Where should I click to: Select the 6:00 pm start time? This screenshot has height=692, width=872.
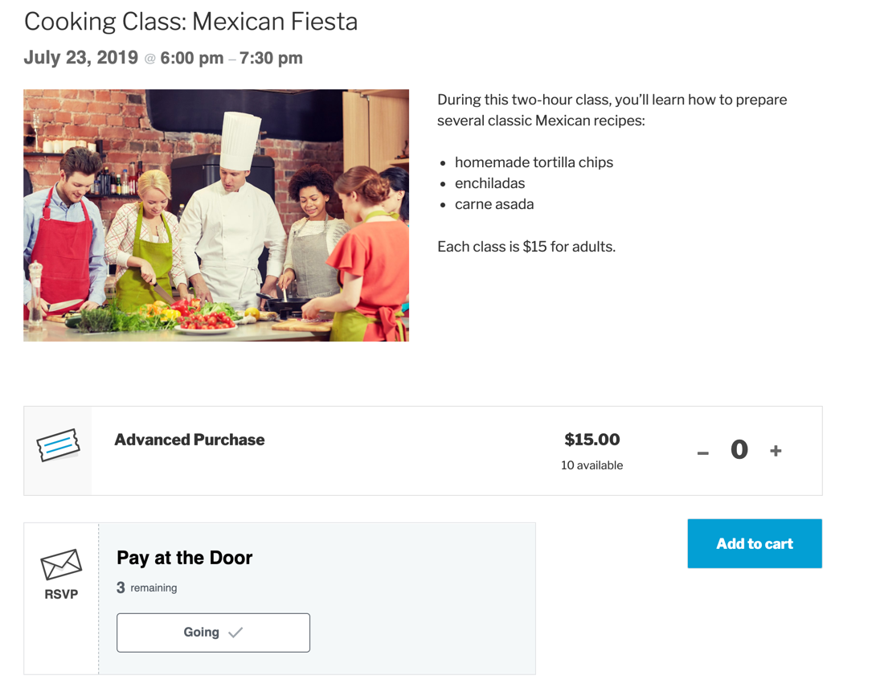click(x=191, y=58)
